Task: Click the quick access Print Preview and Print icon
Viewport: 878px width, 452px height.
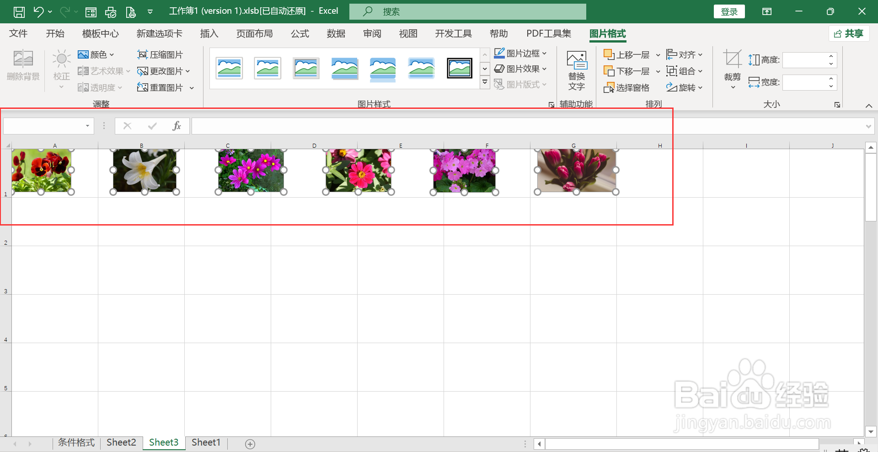Action: point(111,12)
